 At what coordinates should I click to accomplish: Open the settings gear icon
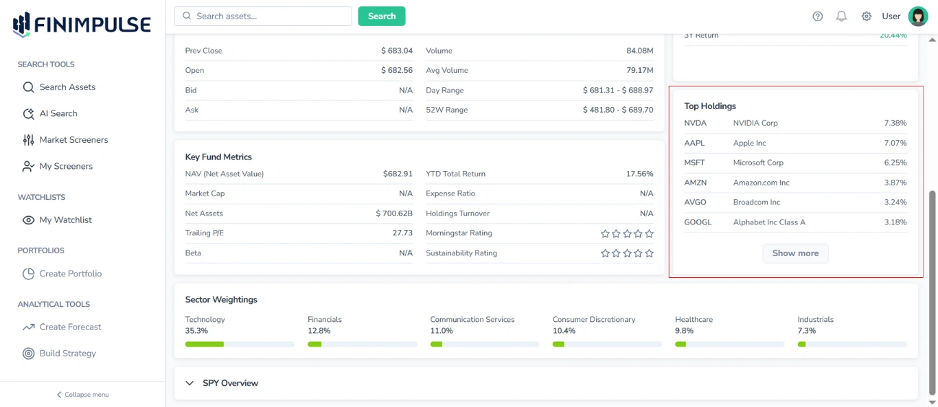(x=866, y=16)
